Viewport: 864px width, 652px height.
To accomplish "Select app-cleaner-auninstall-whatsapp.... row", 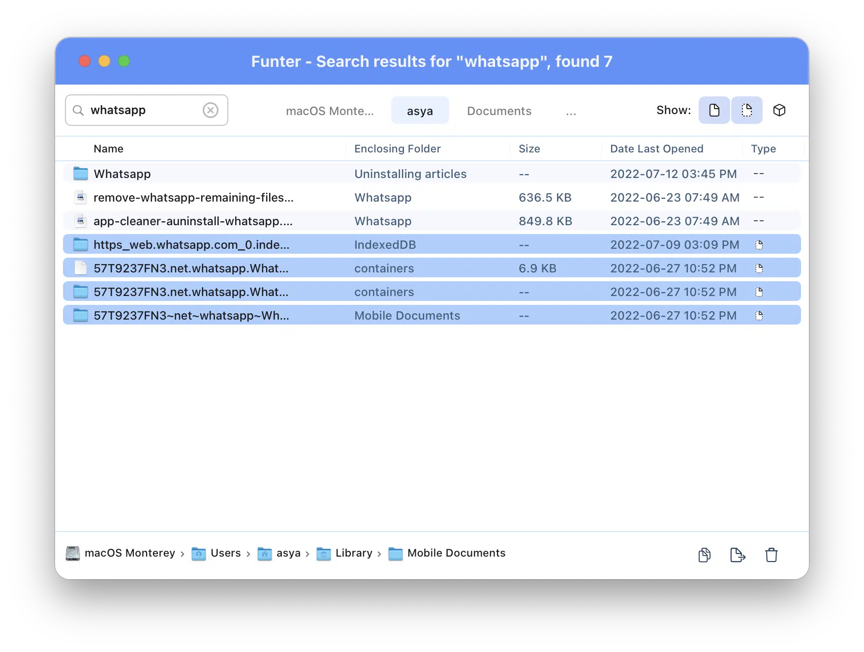I will (432, 221).
